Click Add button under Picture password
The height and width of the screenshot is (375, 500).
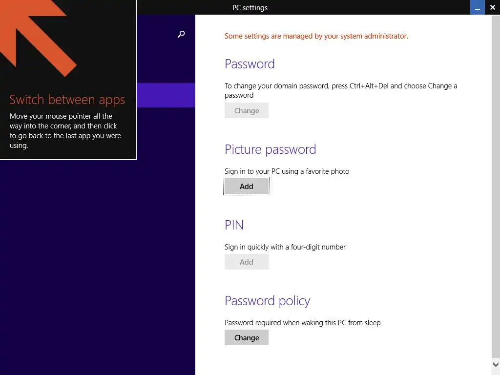[247, 186]
